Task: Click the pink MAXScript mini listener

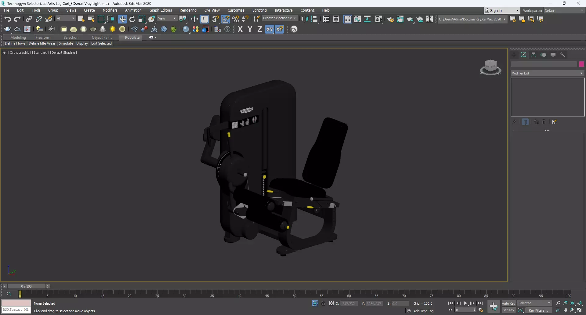Action: pyautogui.click(x=16, y=303)
